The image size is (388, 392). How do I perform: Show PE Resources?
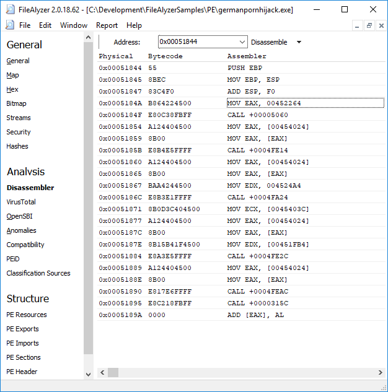pos(27,315)
